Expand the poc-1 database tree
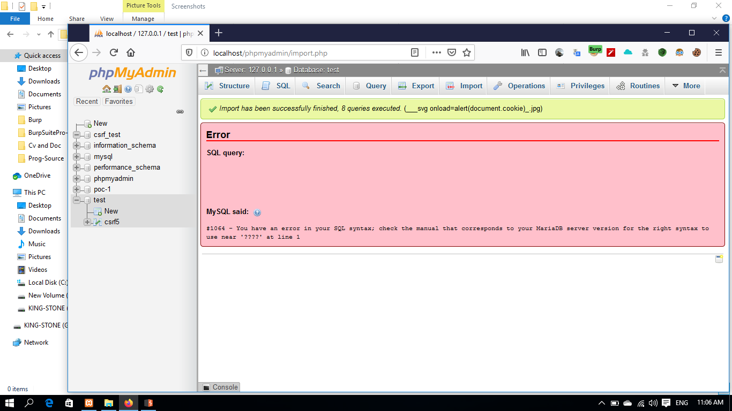This screenshot has height=411, width=732. pyautogui.click(x=77, y=189)
